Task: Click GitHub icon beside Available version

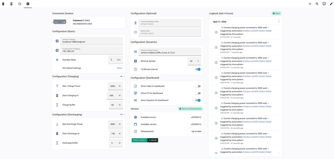Action: (x=135, y=124)
